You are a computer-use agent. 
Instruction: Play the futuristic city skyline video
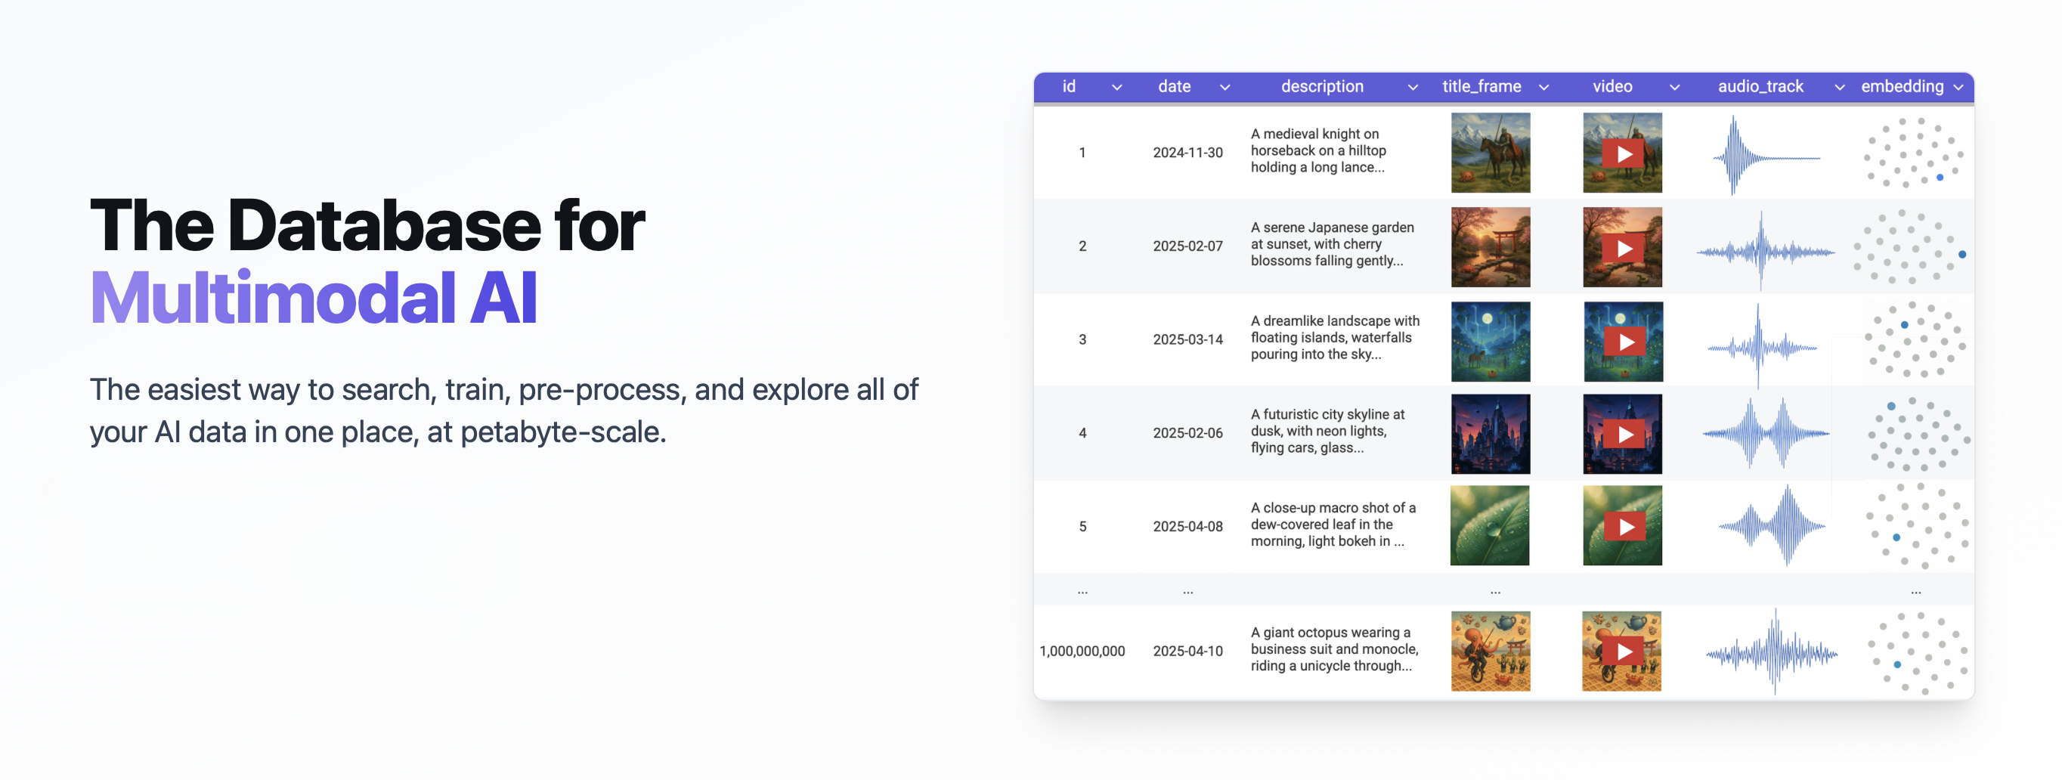[1623, 434]
